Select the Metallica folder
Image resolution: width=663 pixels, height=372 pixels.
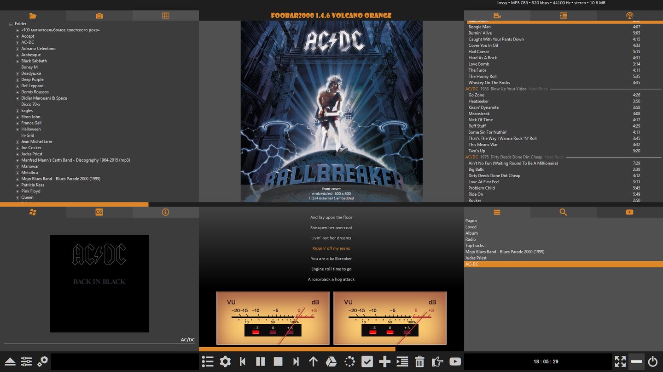click(x=29, y=173)
